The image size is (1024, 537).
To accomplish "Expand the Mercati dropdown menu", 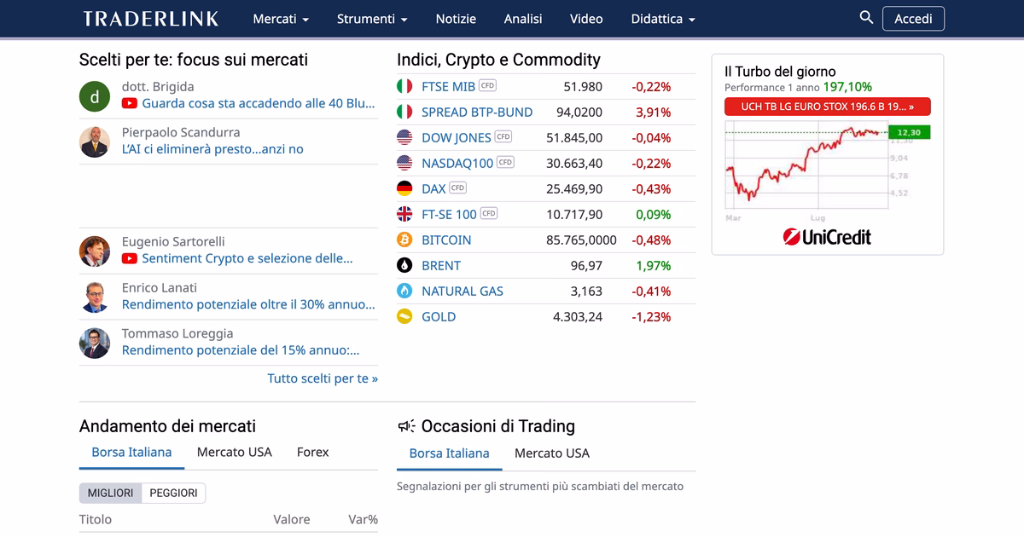I will pos(281,19).
